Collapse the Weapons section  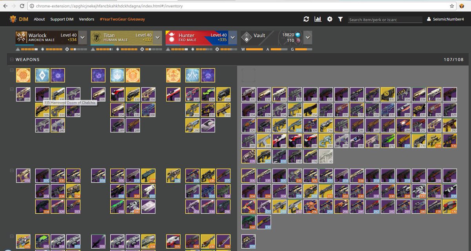[x=12, y=60]
